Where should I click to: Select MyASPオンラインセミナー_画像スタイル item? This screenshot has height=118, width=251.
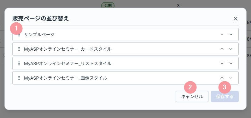click(125, 78)
